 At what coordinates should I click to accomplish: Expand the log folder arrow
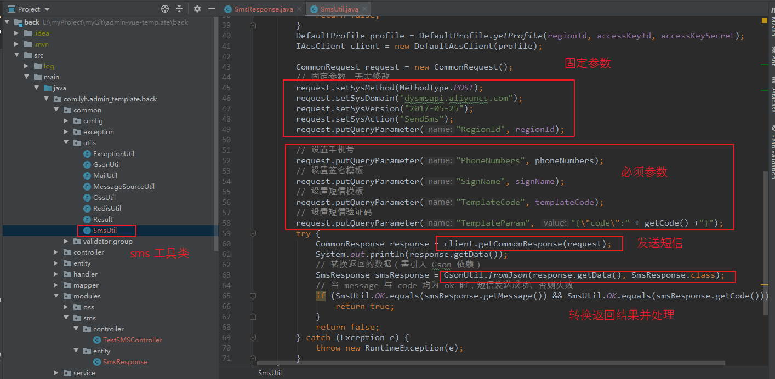click(26, 66)
